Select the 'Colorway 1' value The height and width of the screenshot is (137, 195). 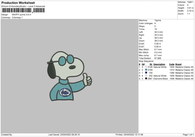pyautogui.click(x=17, y=17)
